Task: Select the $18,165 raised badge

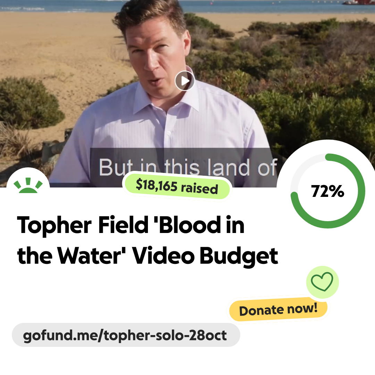Action: 177,187
